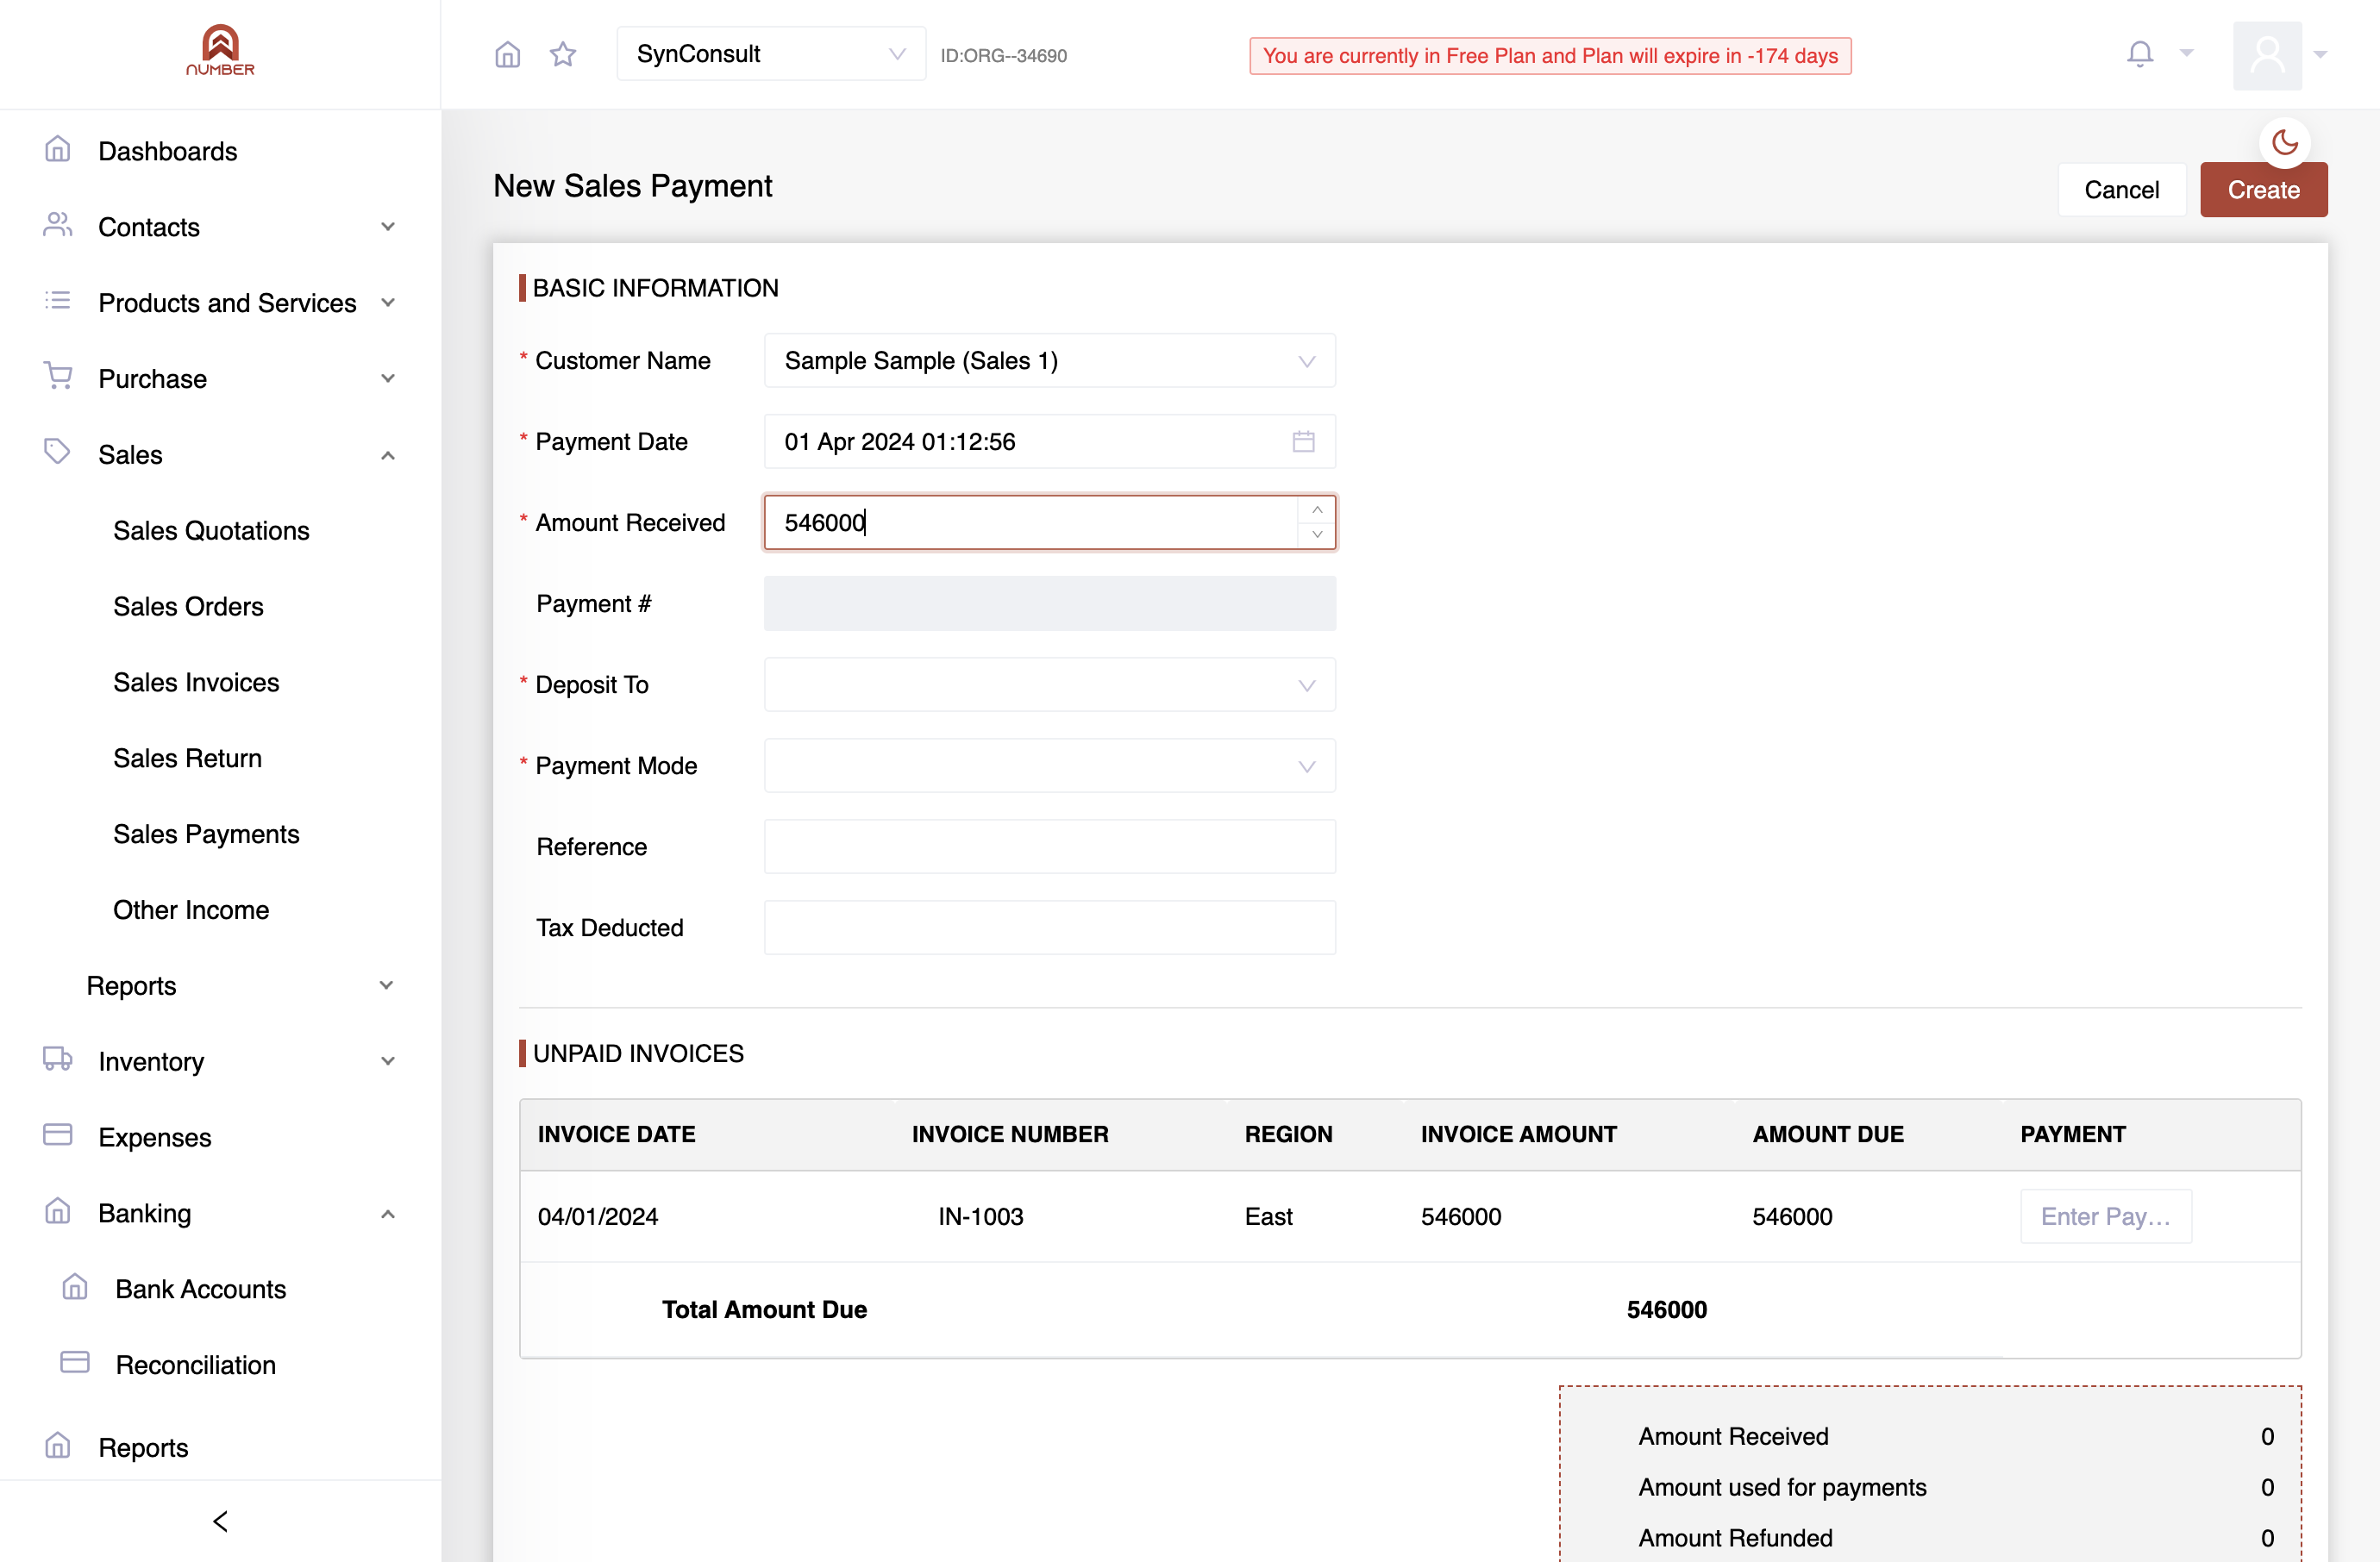The image size is (2380, 1562).
Task: Click the East region cell
Action: tap(1268, 1216)
